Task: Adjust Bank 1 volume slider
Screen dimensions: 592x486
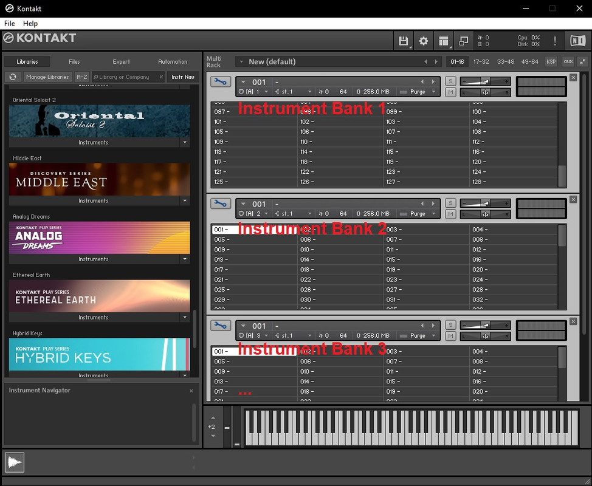Action: click(x=485, y=81)
